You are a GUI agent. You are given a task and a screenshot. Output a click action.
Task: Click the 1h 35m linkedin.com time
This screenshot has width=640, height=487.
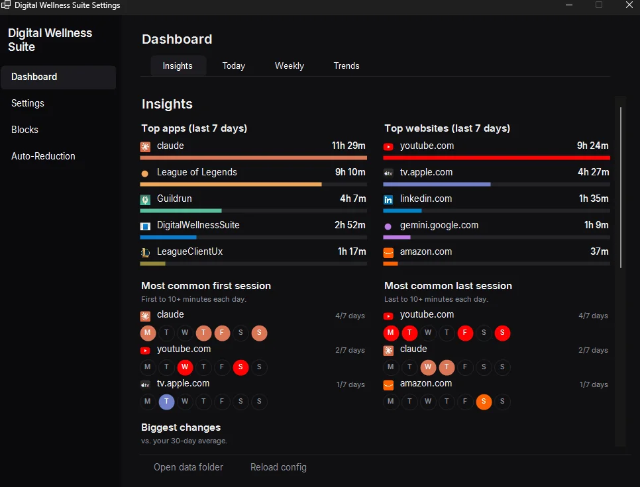point(594,199)
